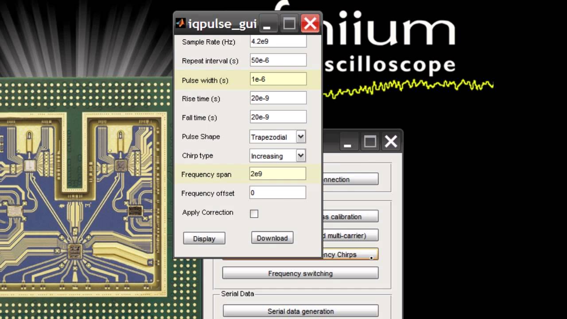Edit the Frequency span field
The image size is (567, 319).
pyautogui.click(x=278, y=174)
